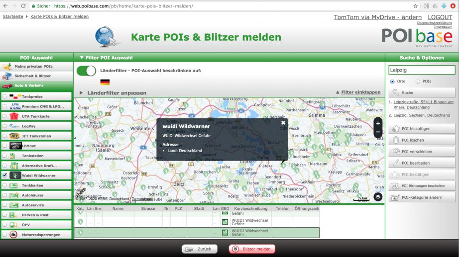Collapse filter via Filter einklappen
This screenshot has height=257, width=459.
[358, 92]
